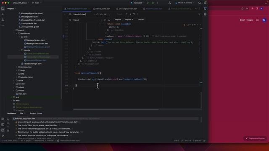
Task: Open the Notifications bell icon
Action: coord(205,8)
